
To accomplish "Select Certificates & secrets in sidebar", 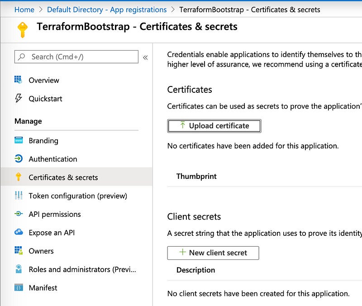I will [x=76, y=177].
